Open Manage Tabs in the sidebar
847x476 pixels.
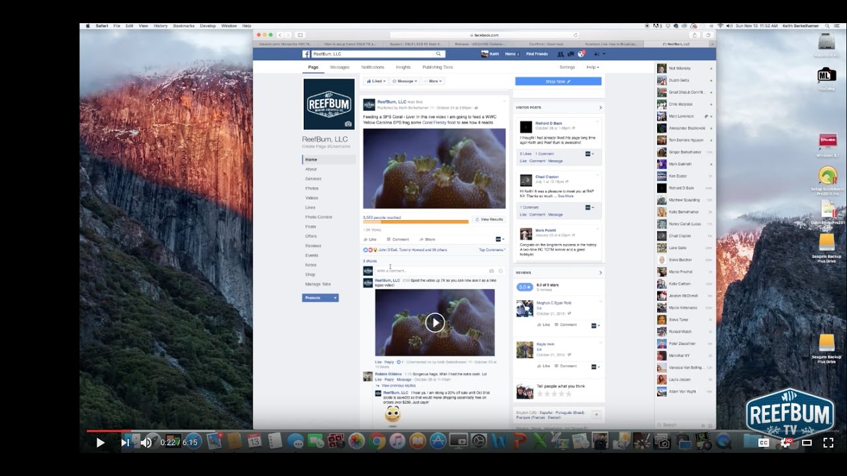point(318,284)
